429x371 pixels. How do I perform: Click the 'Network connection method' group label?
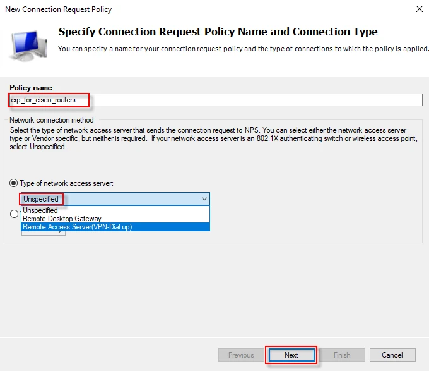[52, 120]
